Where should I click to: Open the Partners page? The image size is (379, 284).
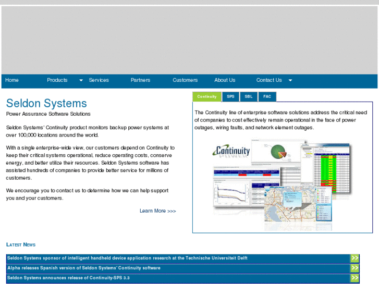[x=140, y=80]
